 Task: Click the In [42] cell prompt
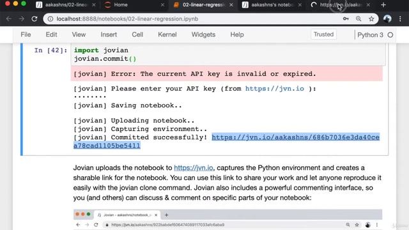pyautogui.click(x=50, y=50)
